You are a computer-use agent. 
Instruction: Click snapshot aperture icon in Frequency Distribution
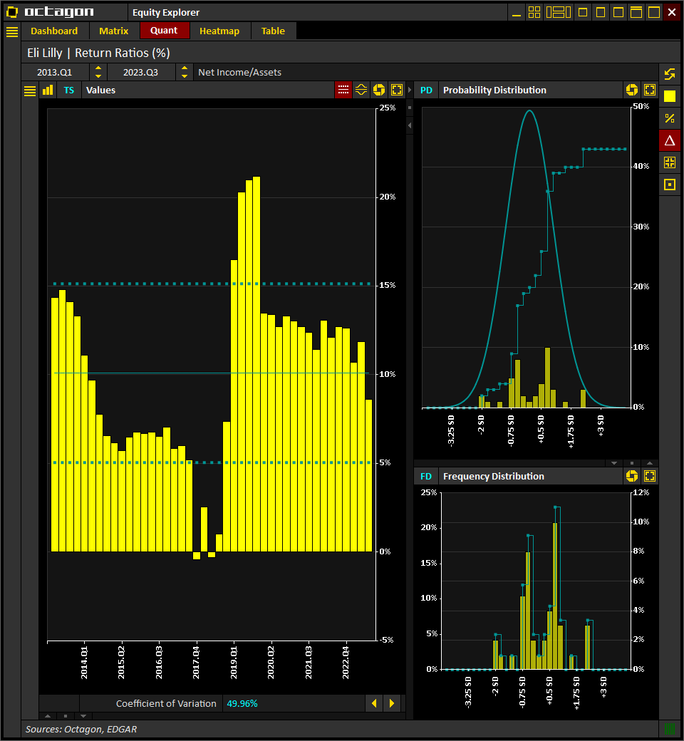(632, 476)
